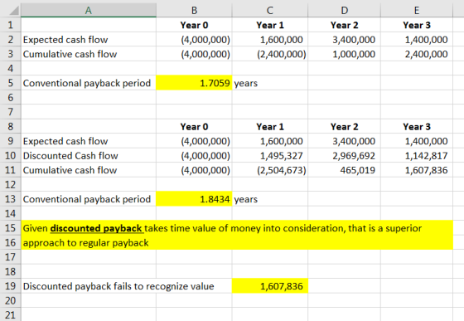This screenshot has width=464, height=321.
Task: Select row 19 header
Action: 10,286
